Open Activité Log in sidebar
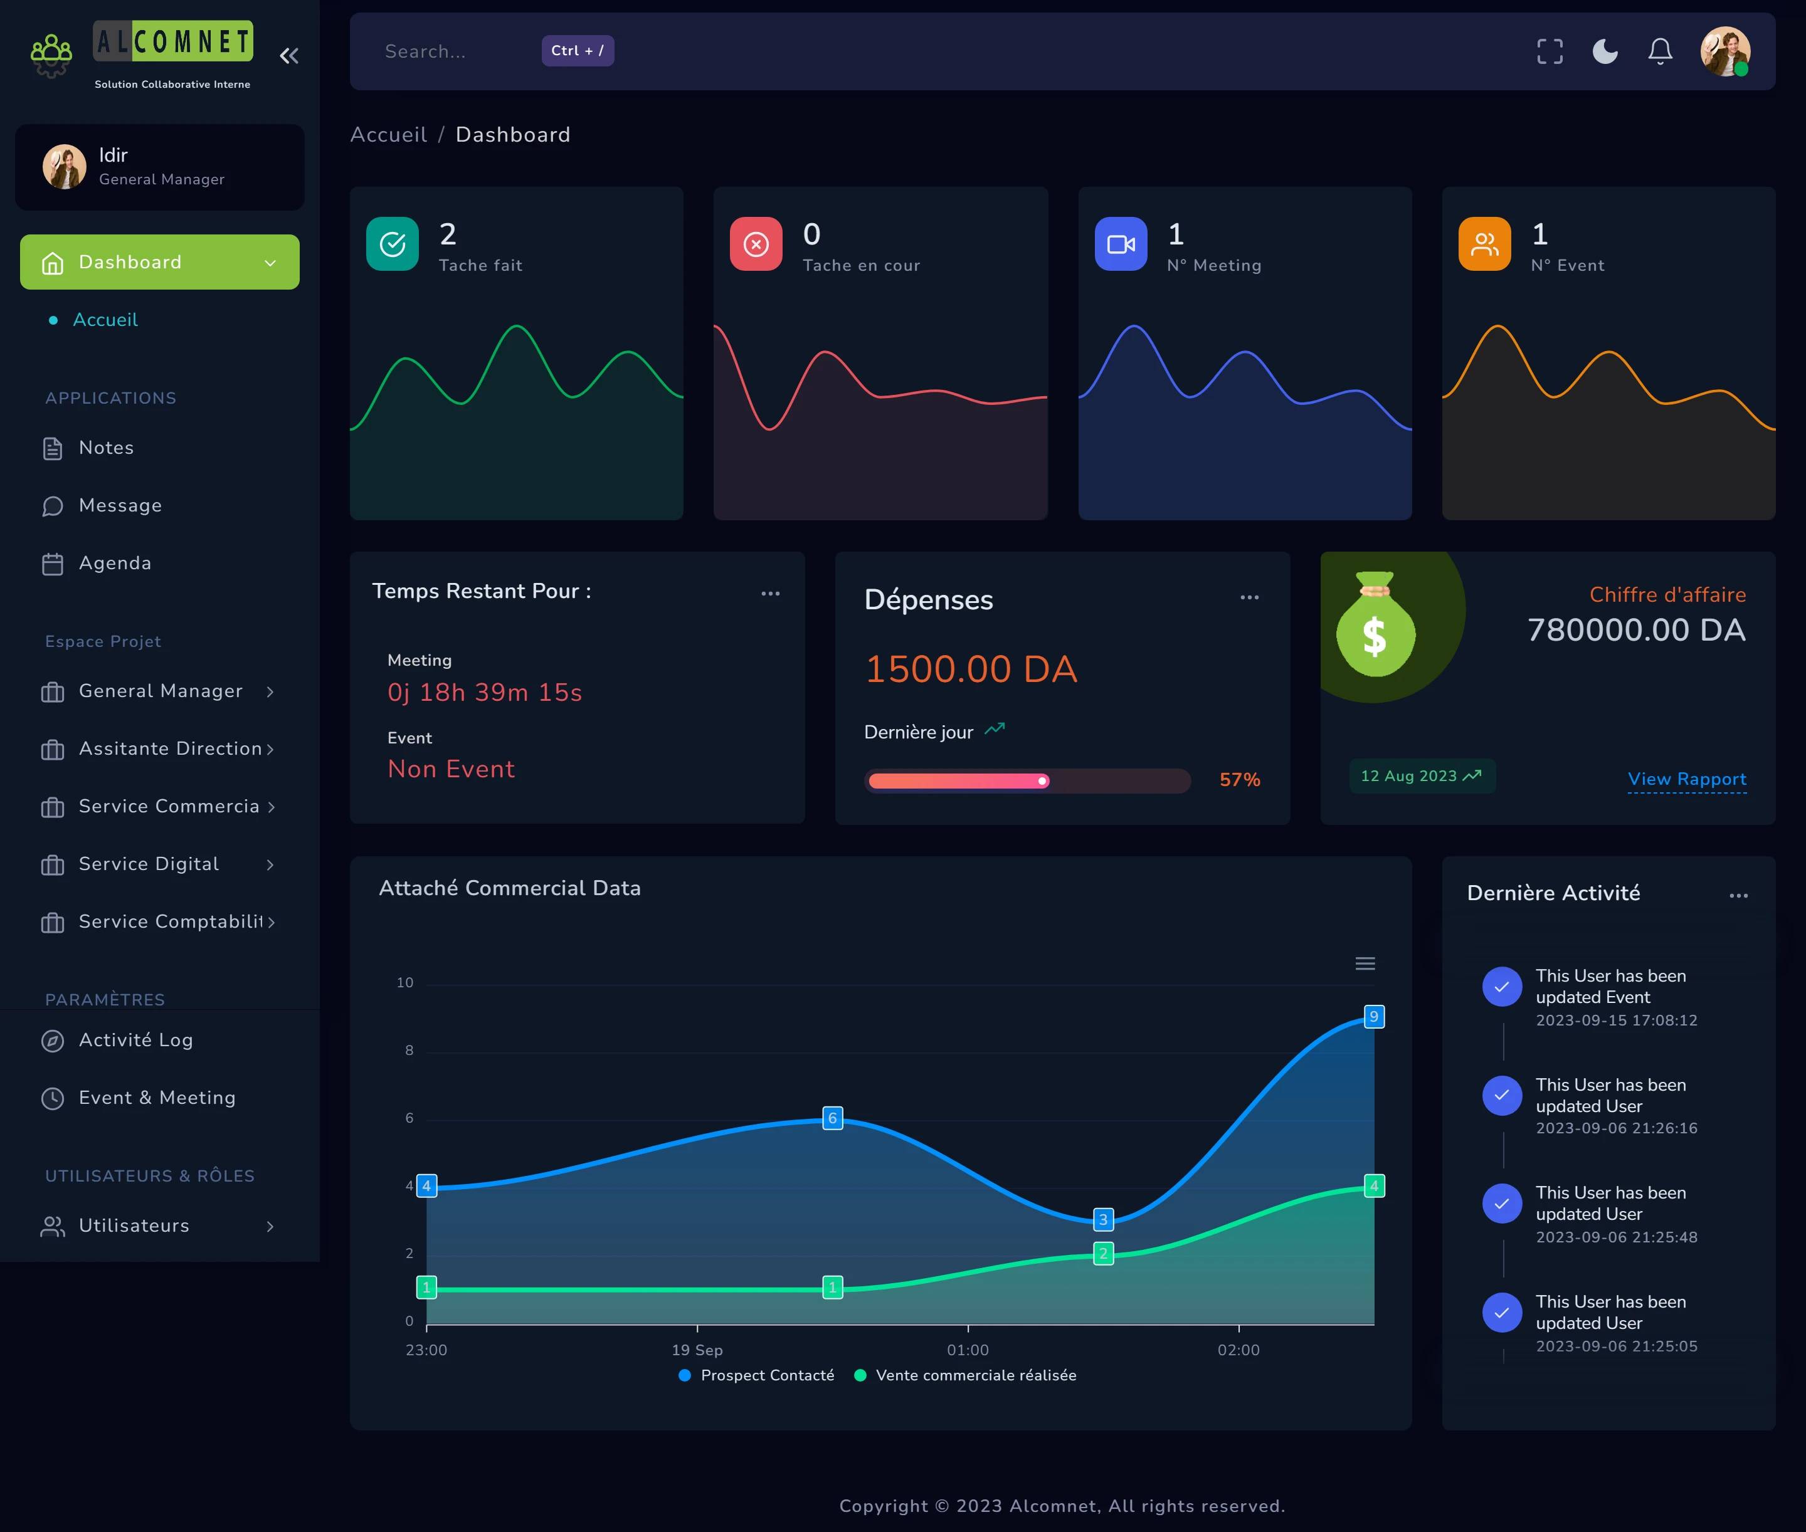The image size is (1806, 1532). coord(135,1041)
